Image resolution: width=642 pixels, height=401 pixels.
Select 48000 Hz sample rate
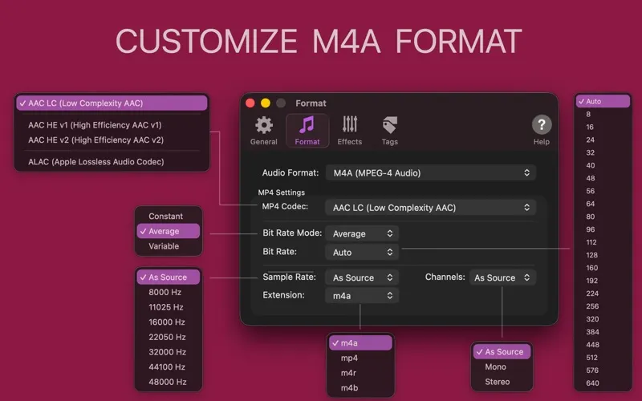click(x=169, y=382)
